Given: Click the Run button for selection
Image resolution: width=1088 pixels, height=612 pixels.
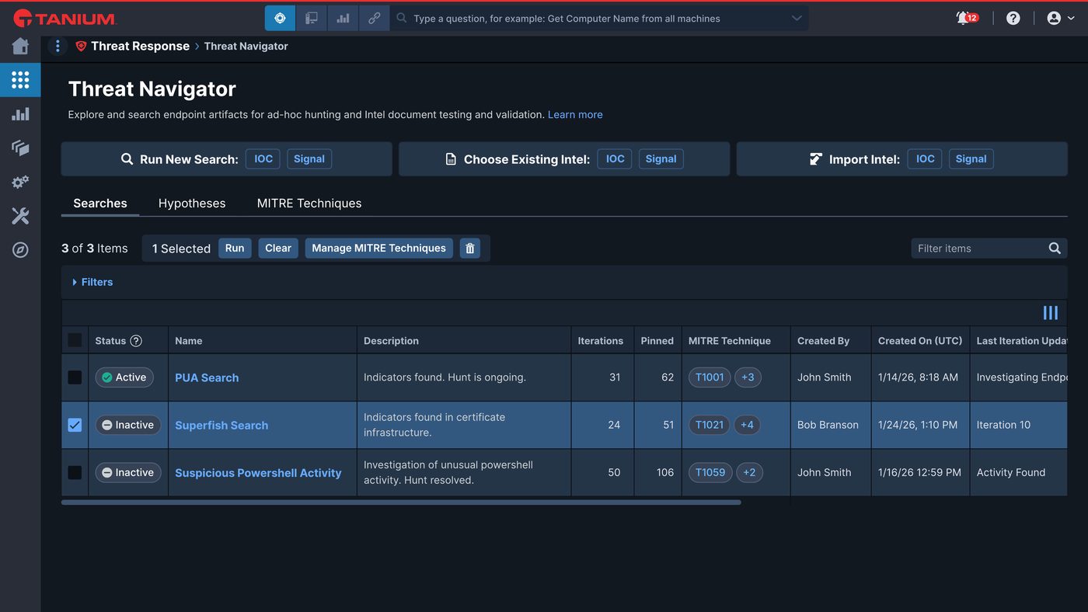Looking at the screenshot, I should click(235, 248).
